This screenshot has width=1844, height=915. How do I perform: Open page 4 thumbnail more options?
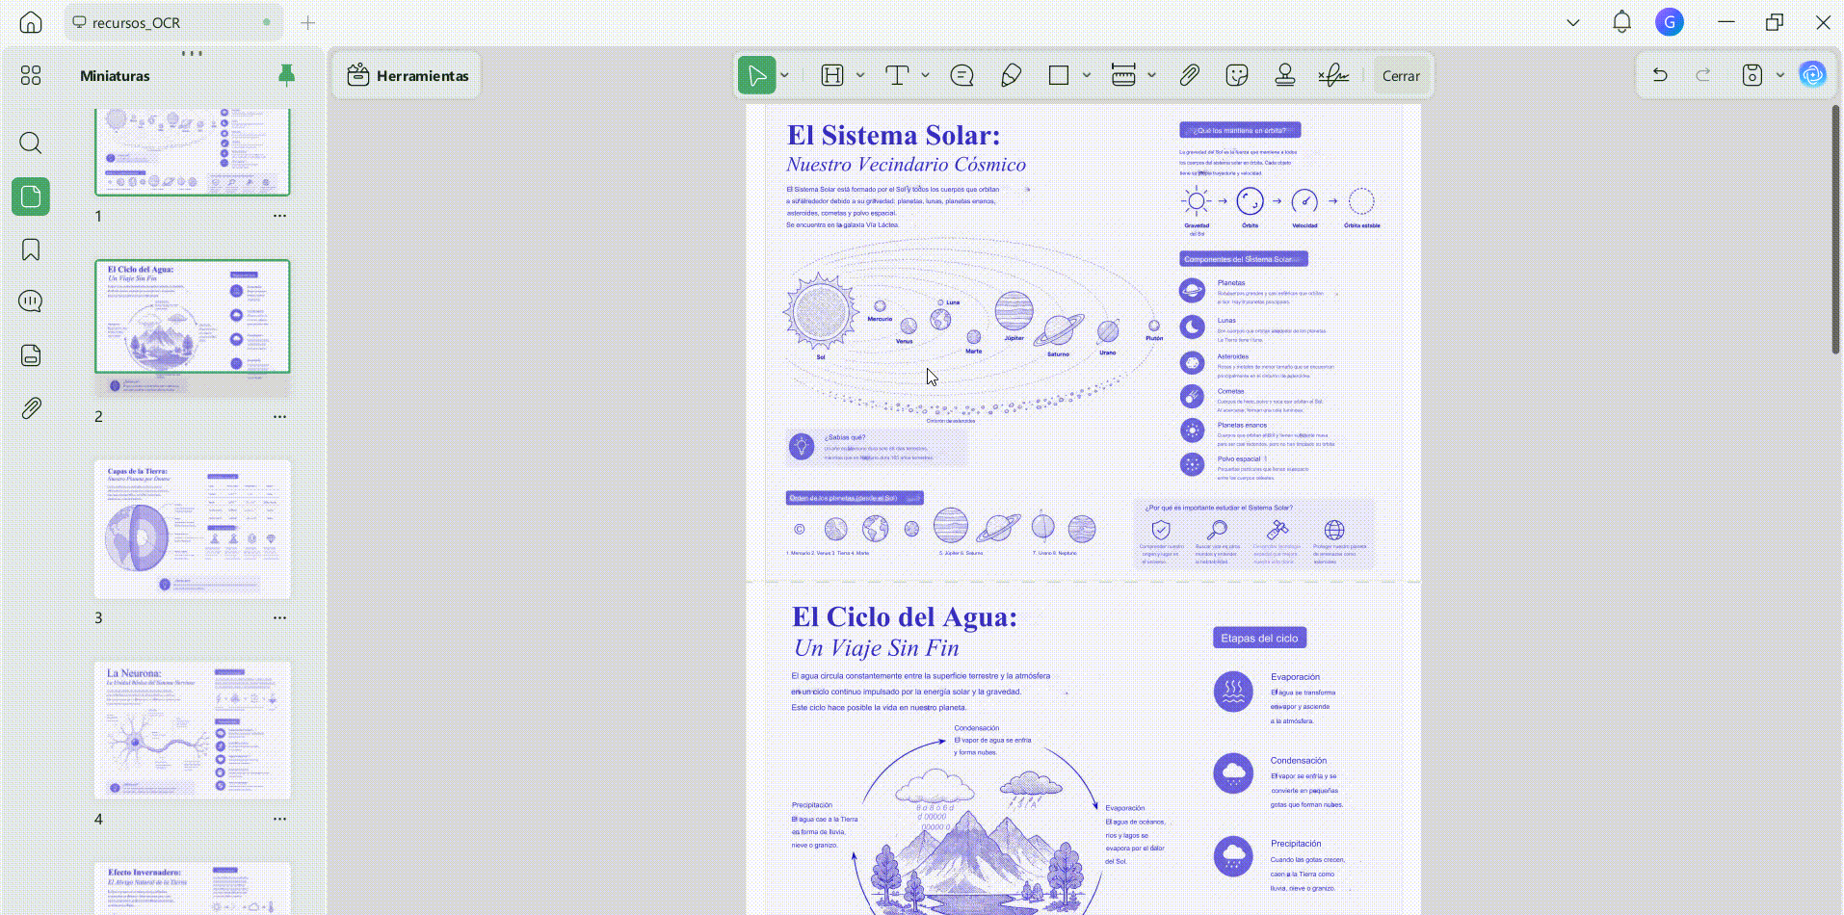coord(279,820)
